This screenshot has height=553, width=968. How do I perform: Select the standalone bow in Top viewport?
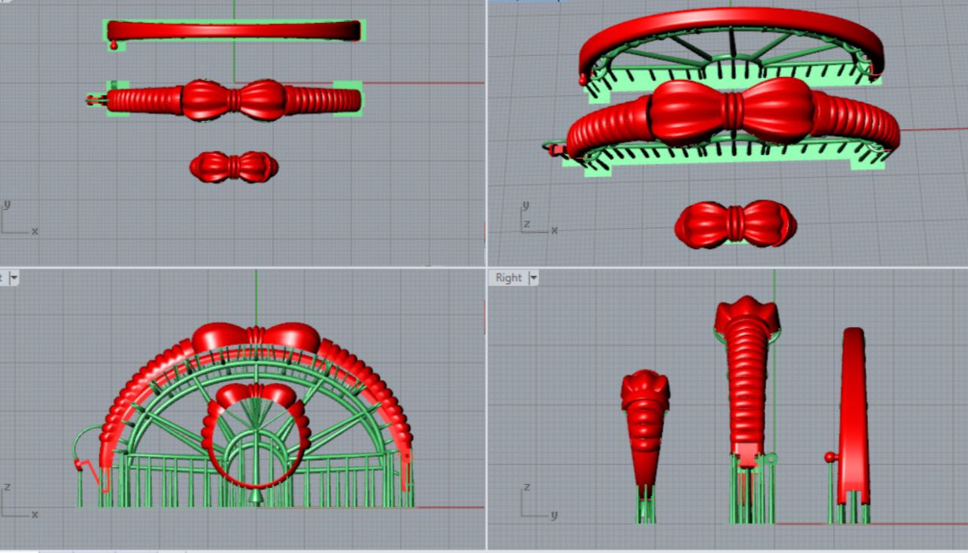(234, 167)
